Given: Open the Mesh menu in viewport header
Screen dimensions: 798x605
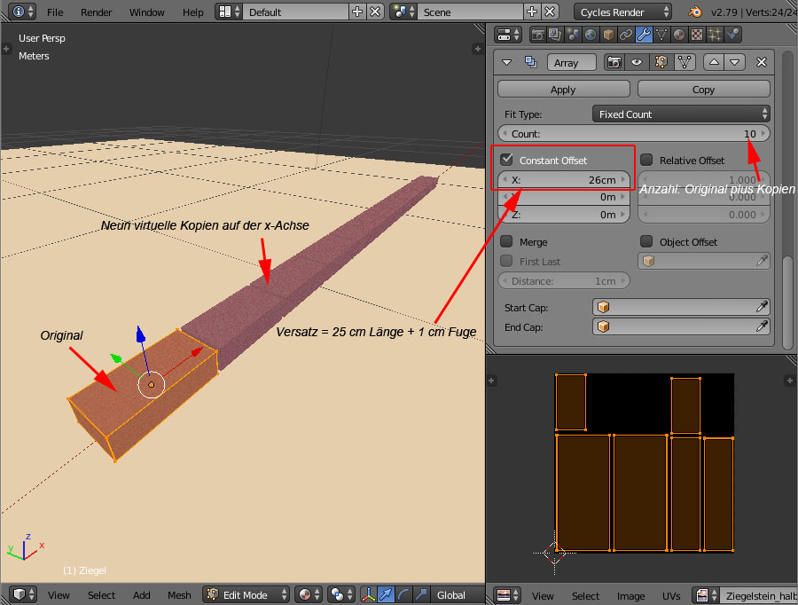Looking at the screenshot, I should pos(179,594).
